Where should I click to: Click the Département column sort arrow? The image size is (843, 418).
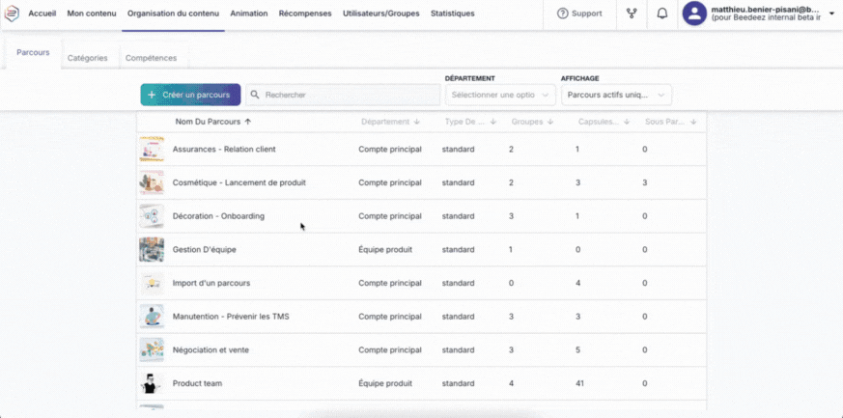(x=416, y=123)
